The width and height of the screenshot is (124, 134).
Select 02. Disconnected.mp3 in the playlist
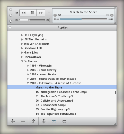point(51,105)
